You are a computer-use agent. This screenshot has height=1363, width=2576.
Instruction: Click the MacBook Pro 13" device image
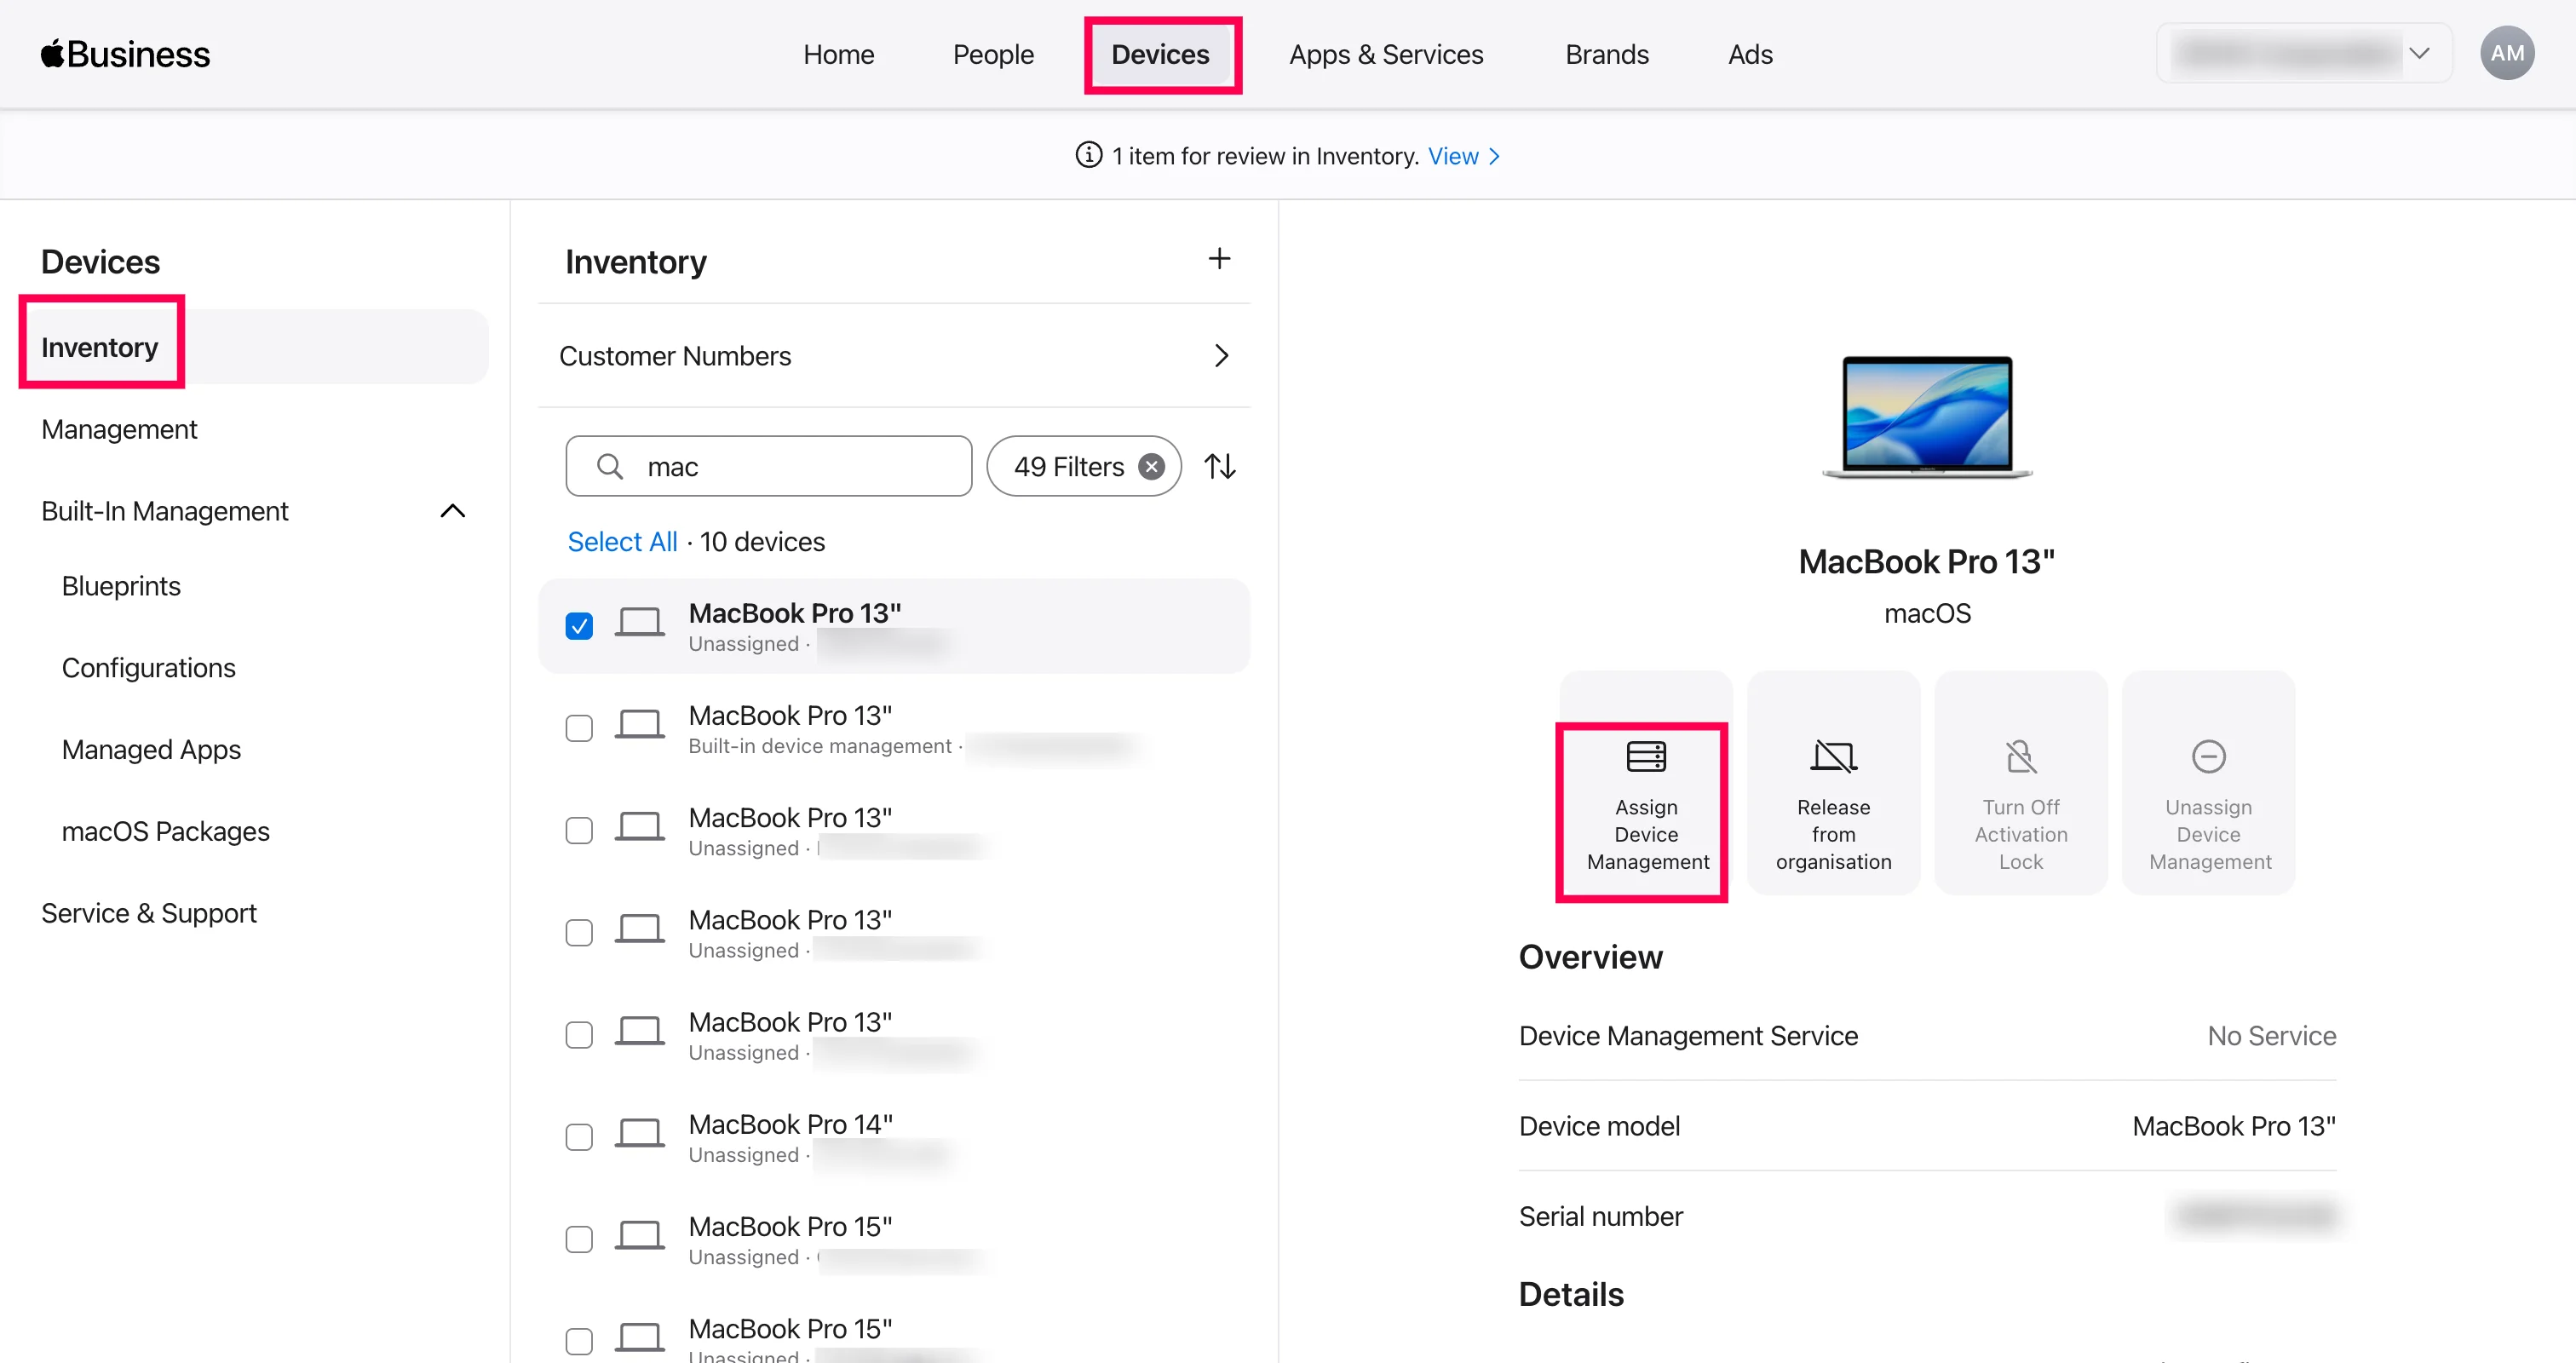coord(1927,418)
